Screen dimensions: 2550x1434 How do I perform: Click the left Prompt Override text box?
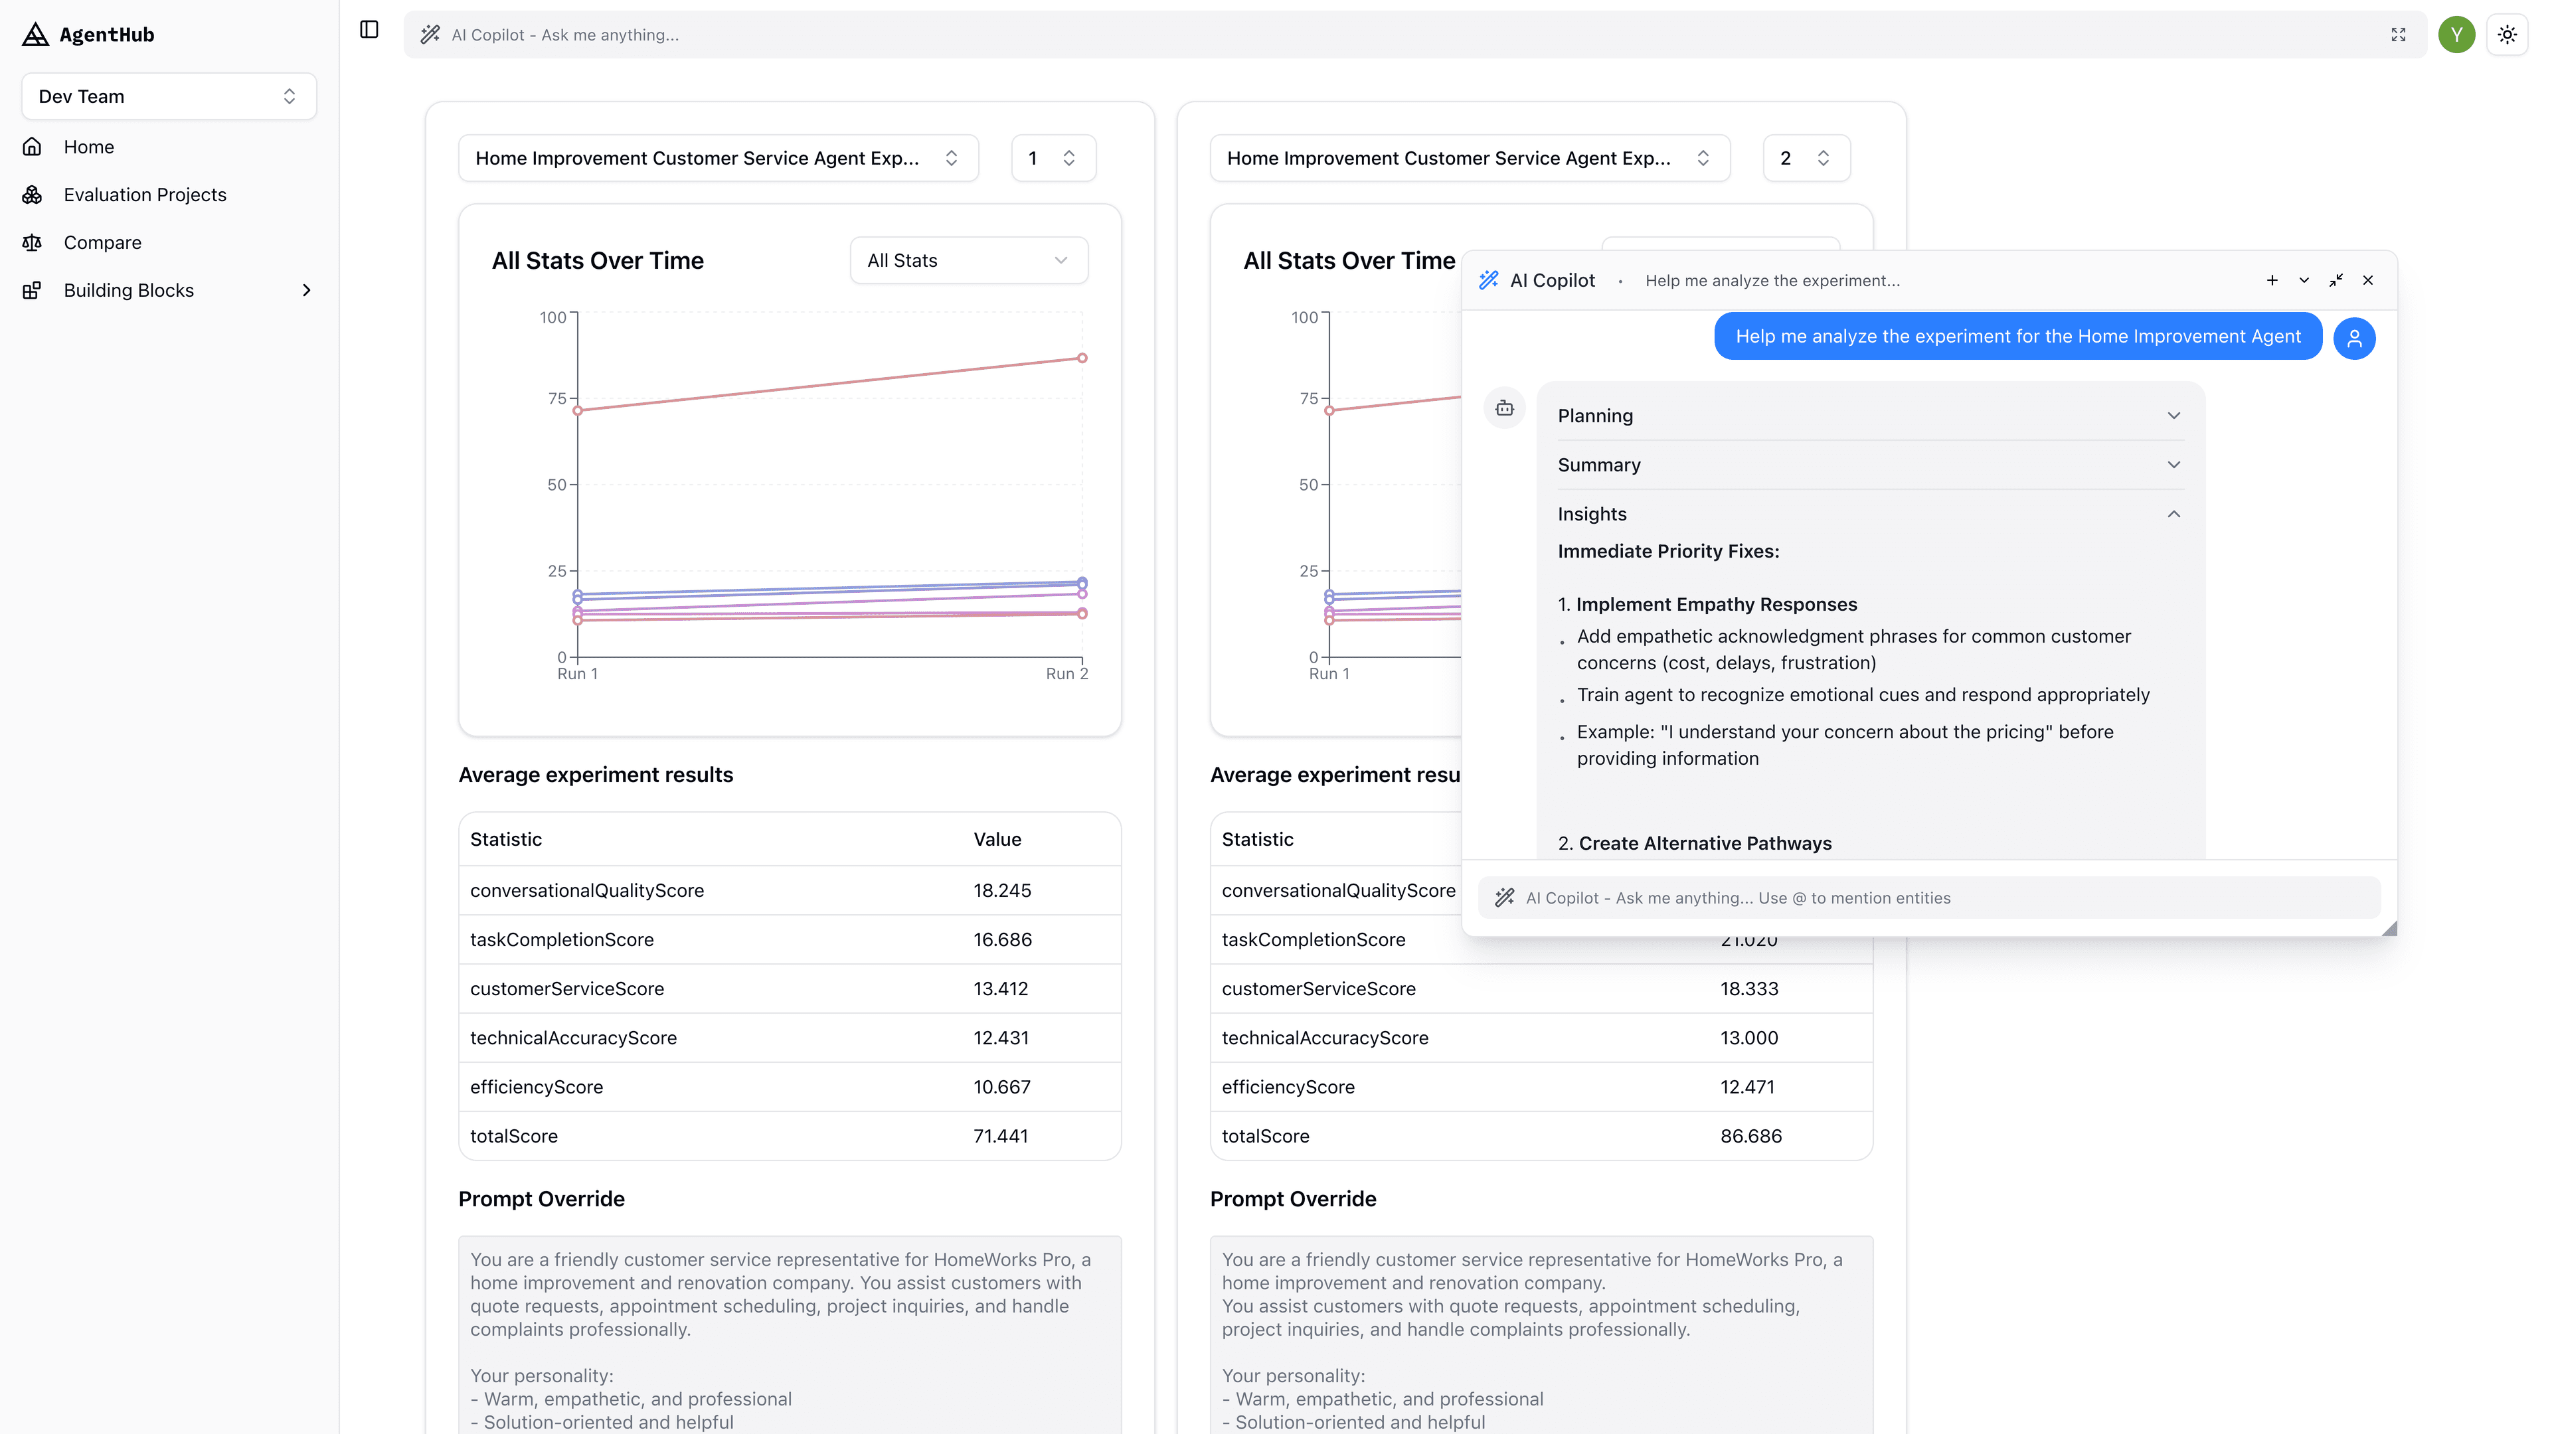pos(789,1334)
